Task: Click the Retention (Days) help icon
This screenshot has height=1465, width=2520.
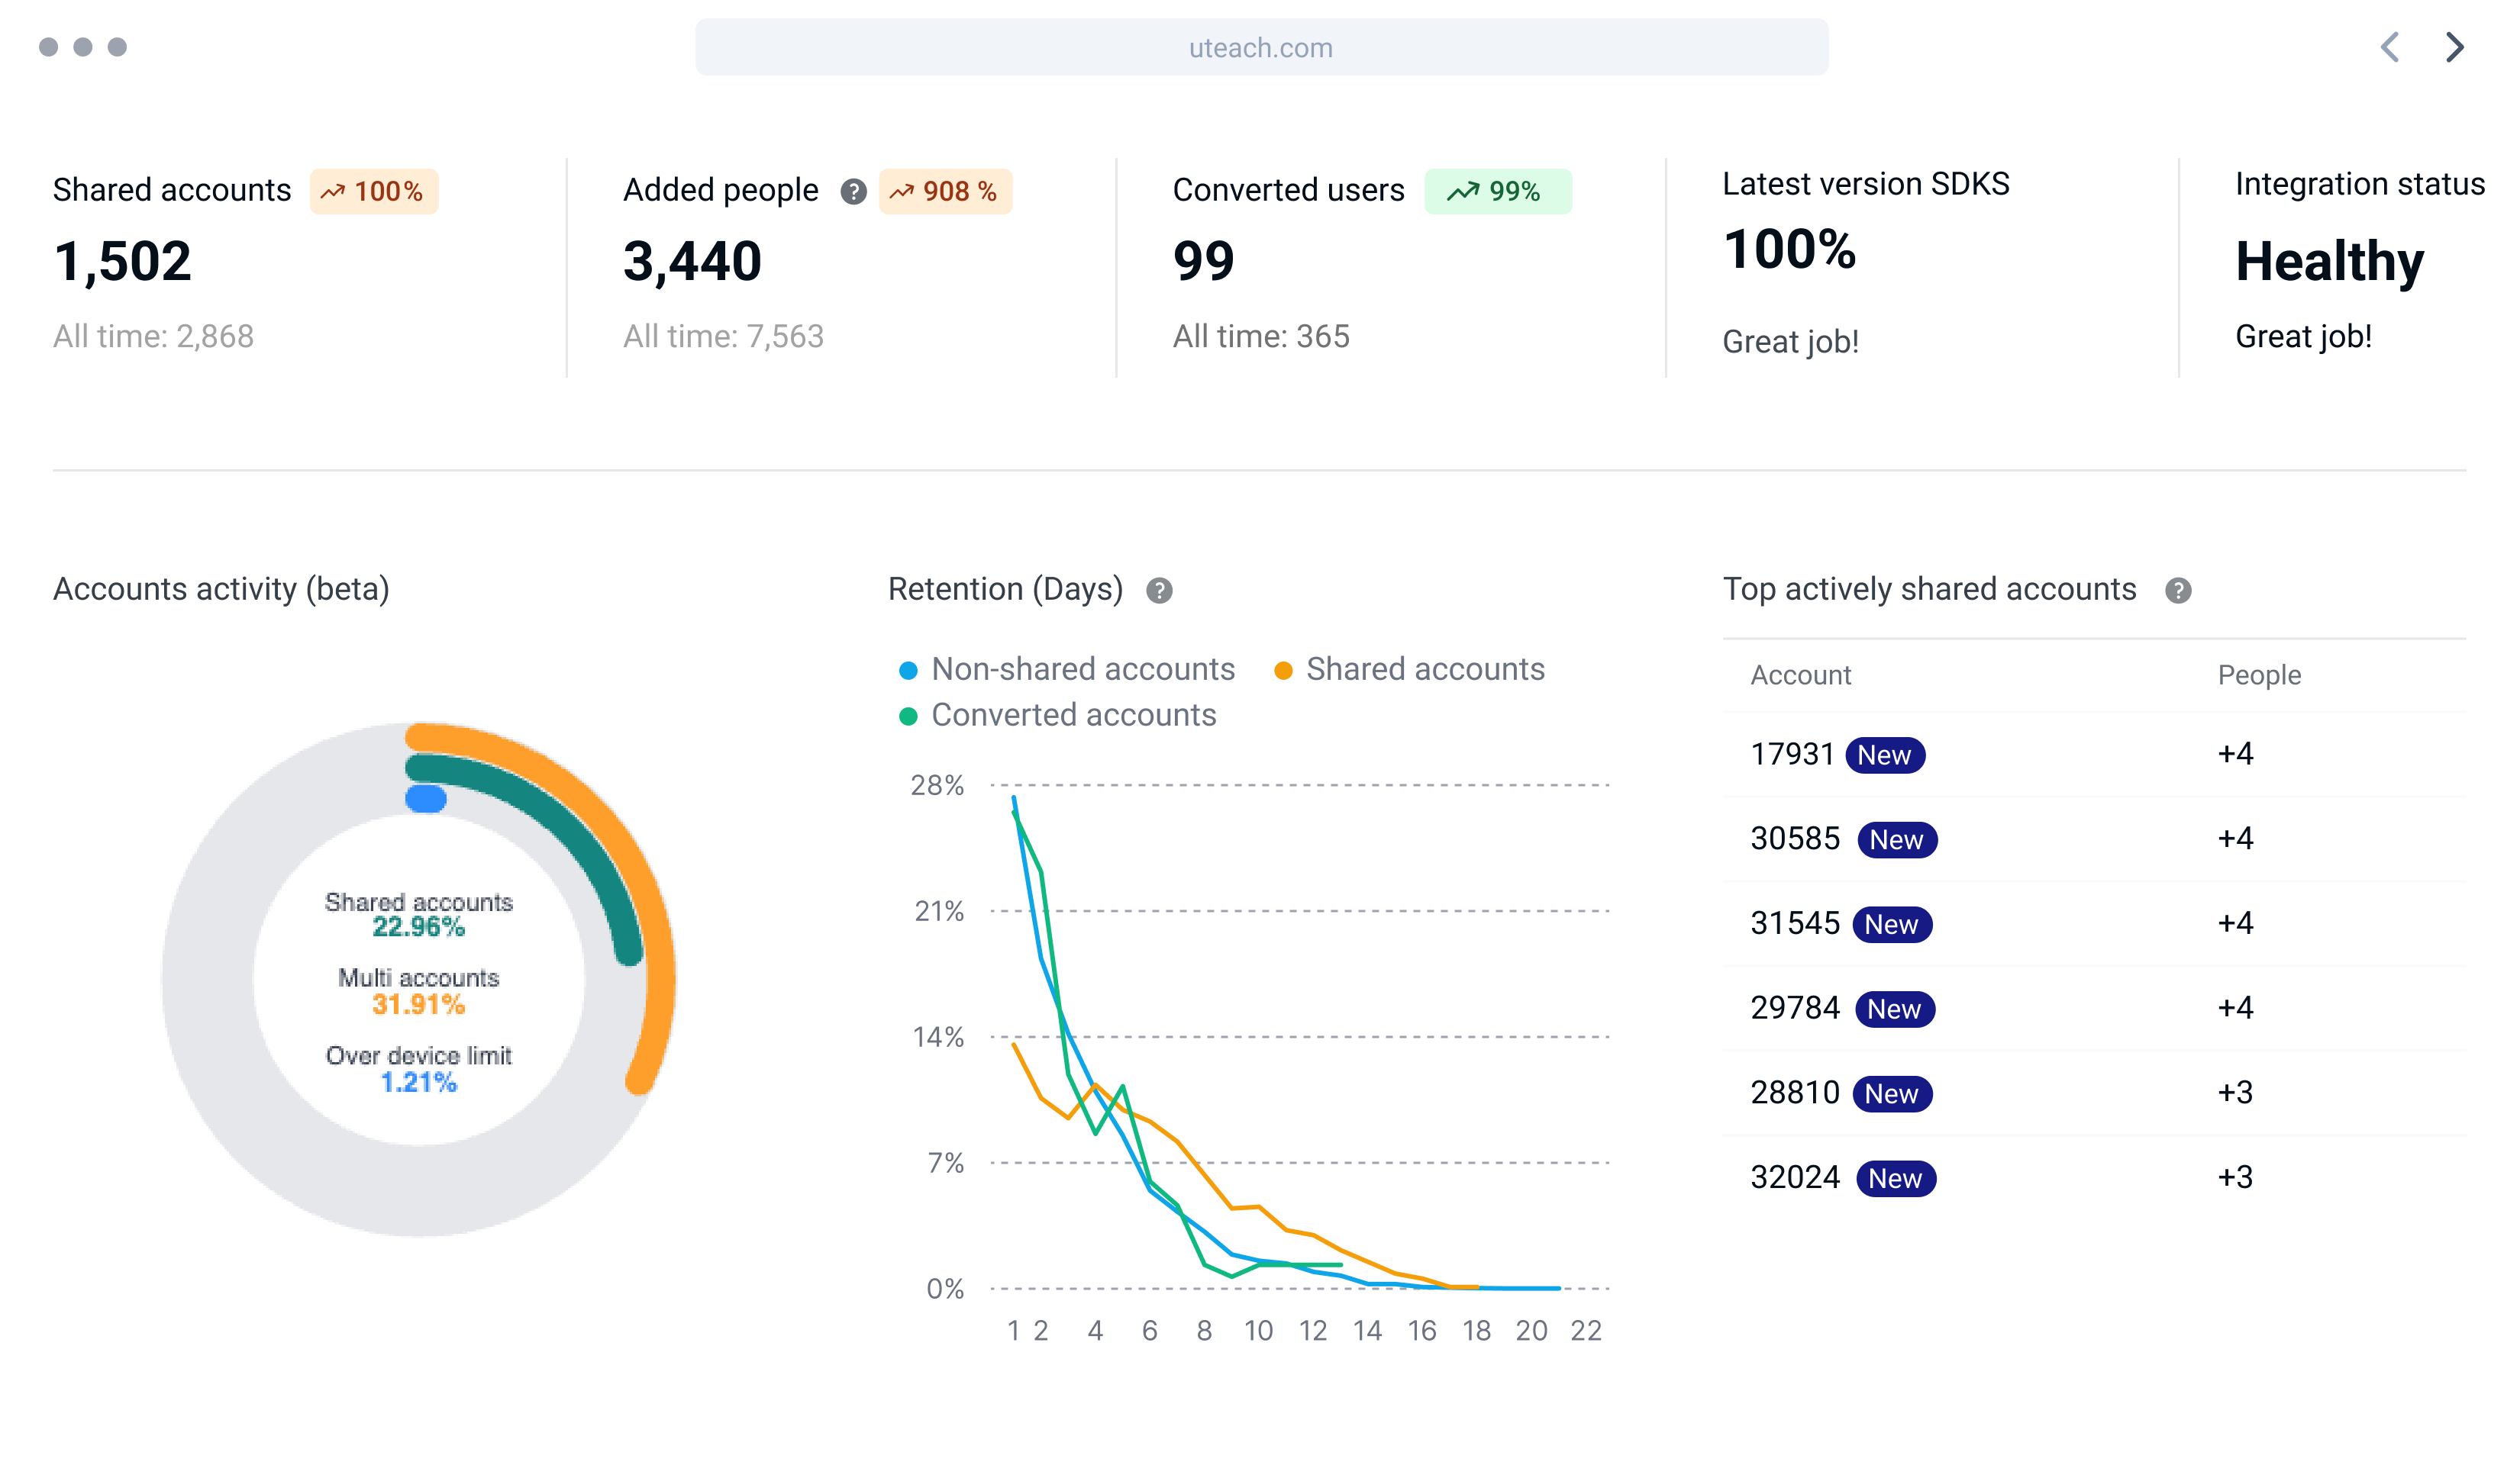Action: 1159,591
